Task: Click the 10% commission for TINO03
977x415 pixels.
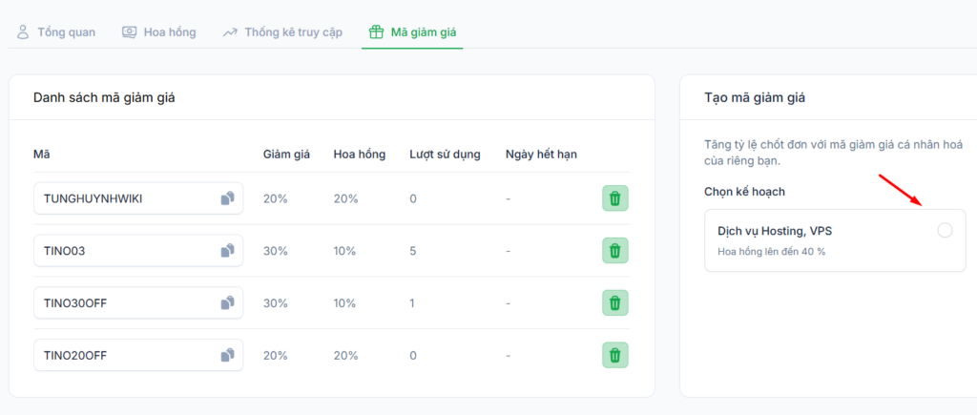Action: (x=344, y=251)
